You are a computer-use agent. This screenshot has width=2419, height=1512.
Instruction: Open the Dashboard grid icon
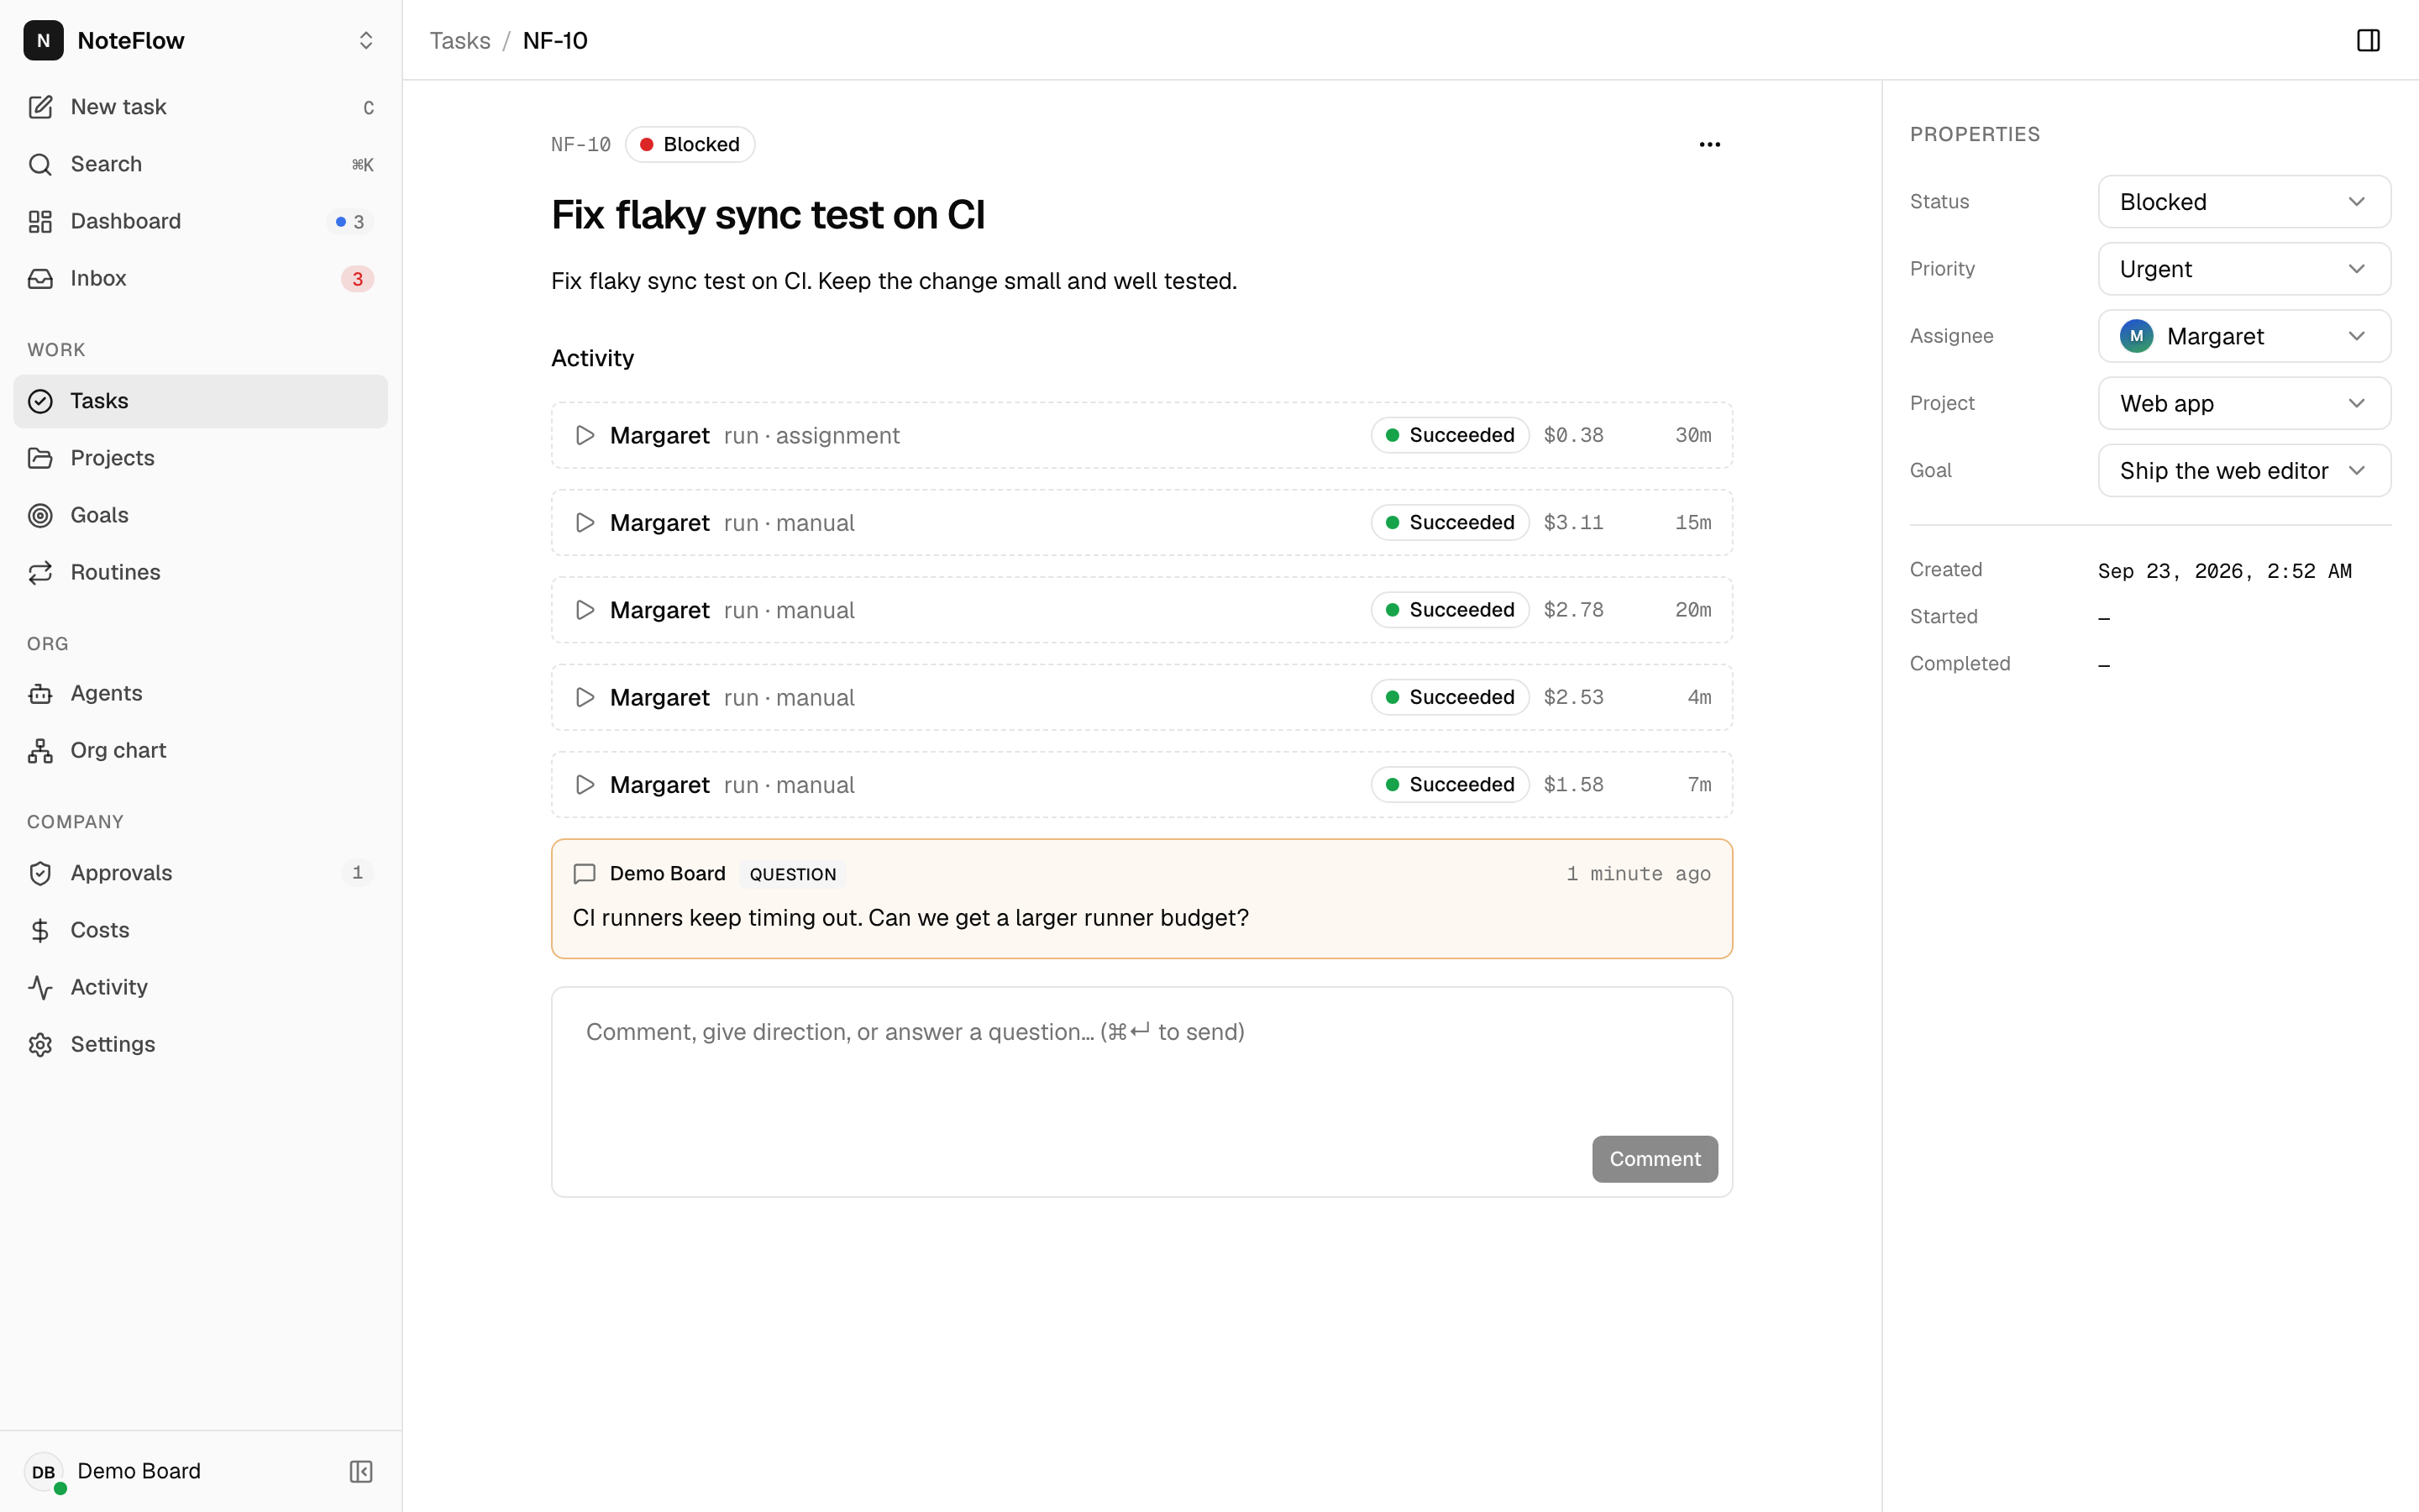coord(40,221)
